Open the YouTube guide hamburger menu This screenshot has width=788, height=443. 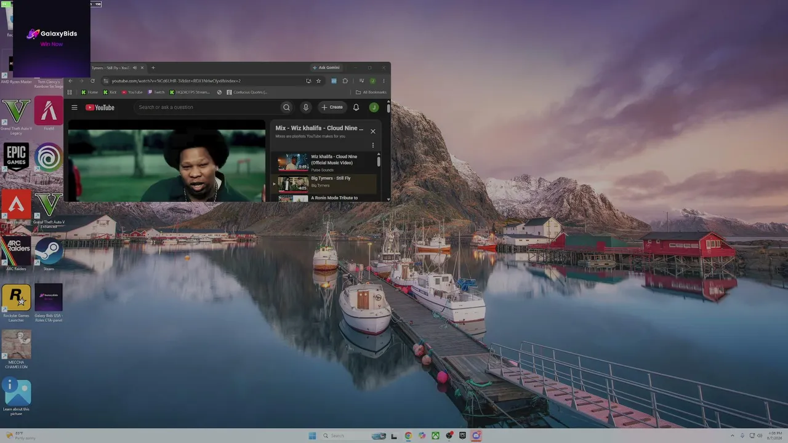point(74,107)
